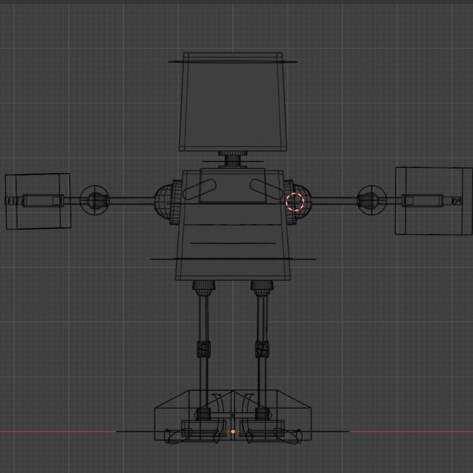Select the orange object origin point
The image size is (473, 473).
coord(233,431)
